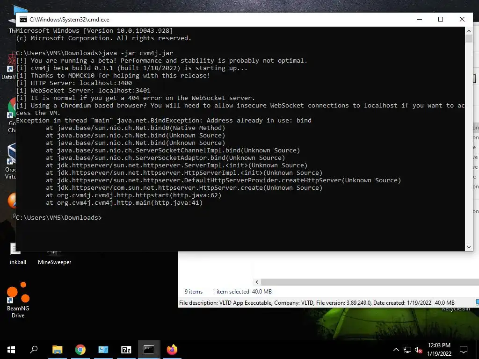479x359 pixels.
Task: Click the left arrow of Explorer's horizontal scrollbar
Action: tap(257, 282)
